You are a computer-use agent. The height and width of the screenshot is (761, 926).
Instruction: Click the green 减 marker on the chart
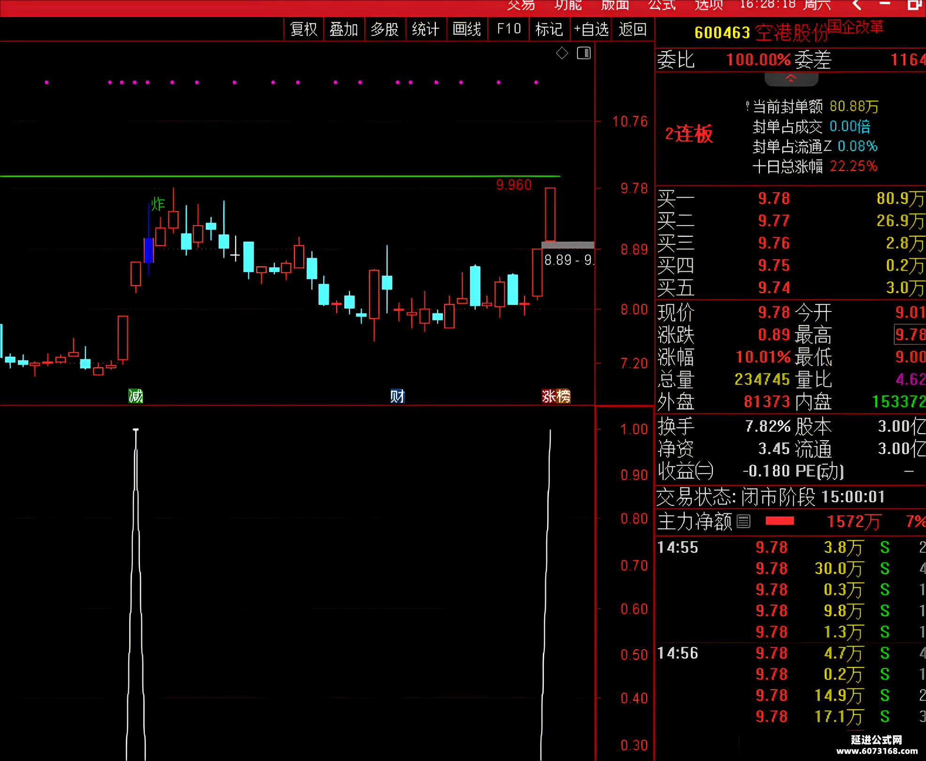(136, 396)
